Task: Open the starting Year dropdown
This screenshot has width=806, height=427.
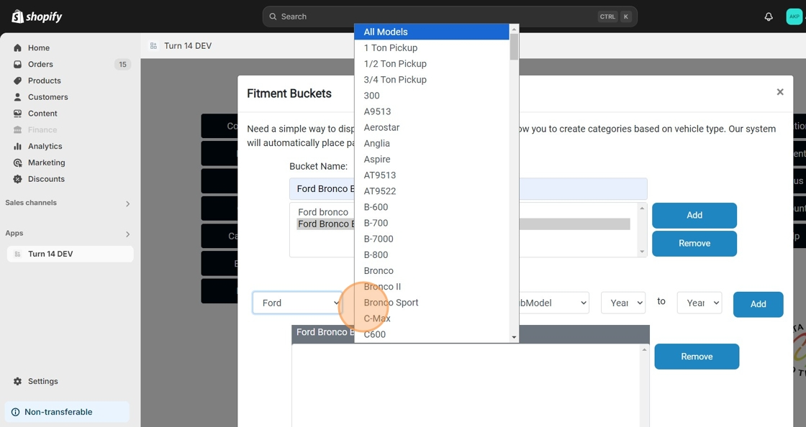Action: click(x=623, y=303)
